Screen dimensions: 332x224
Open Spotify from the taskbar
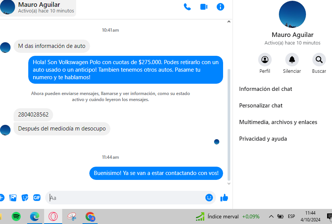coord(16,216)
